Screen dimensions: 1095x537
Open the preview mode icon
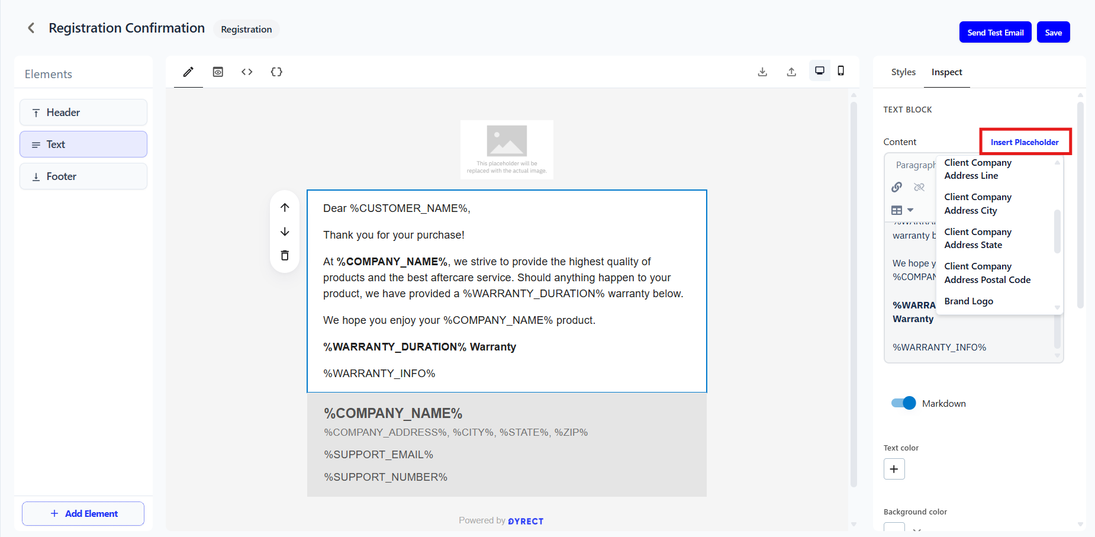coord(218,72)
